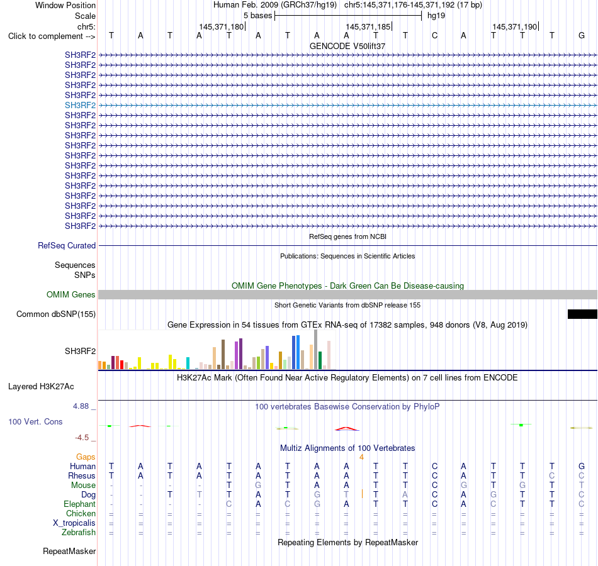Click the chr5: ruler label

tap(86, 26)
